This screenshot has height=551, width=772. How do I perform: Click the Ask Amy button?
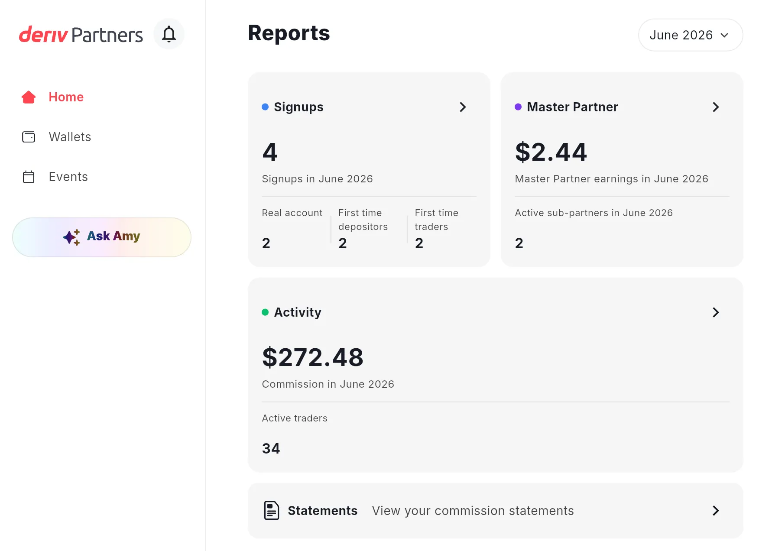[102, 237]
